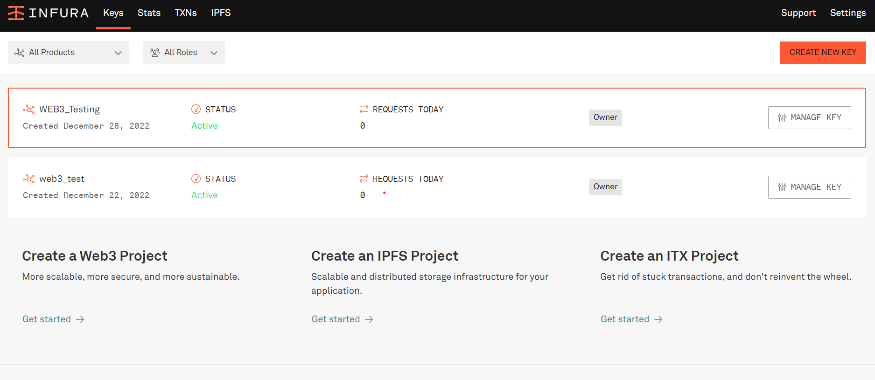Image resolution: width=875 pixels, height=380 pixels.
Task: Click the All Products chevron arrow
Action: [x=118, y=53]
